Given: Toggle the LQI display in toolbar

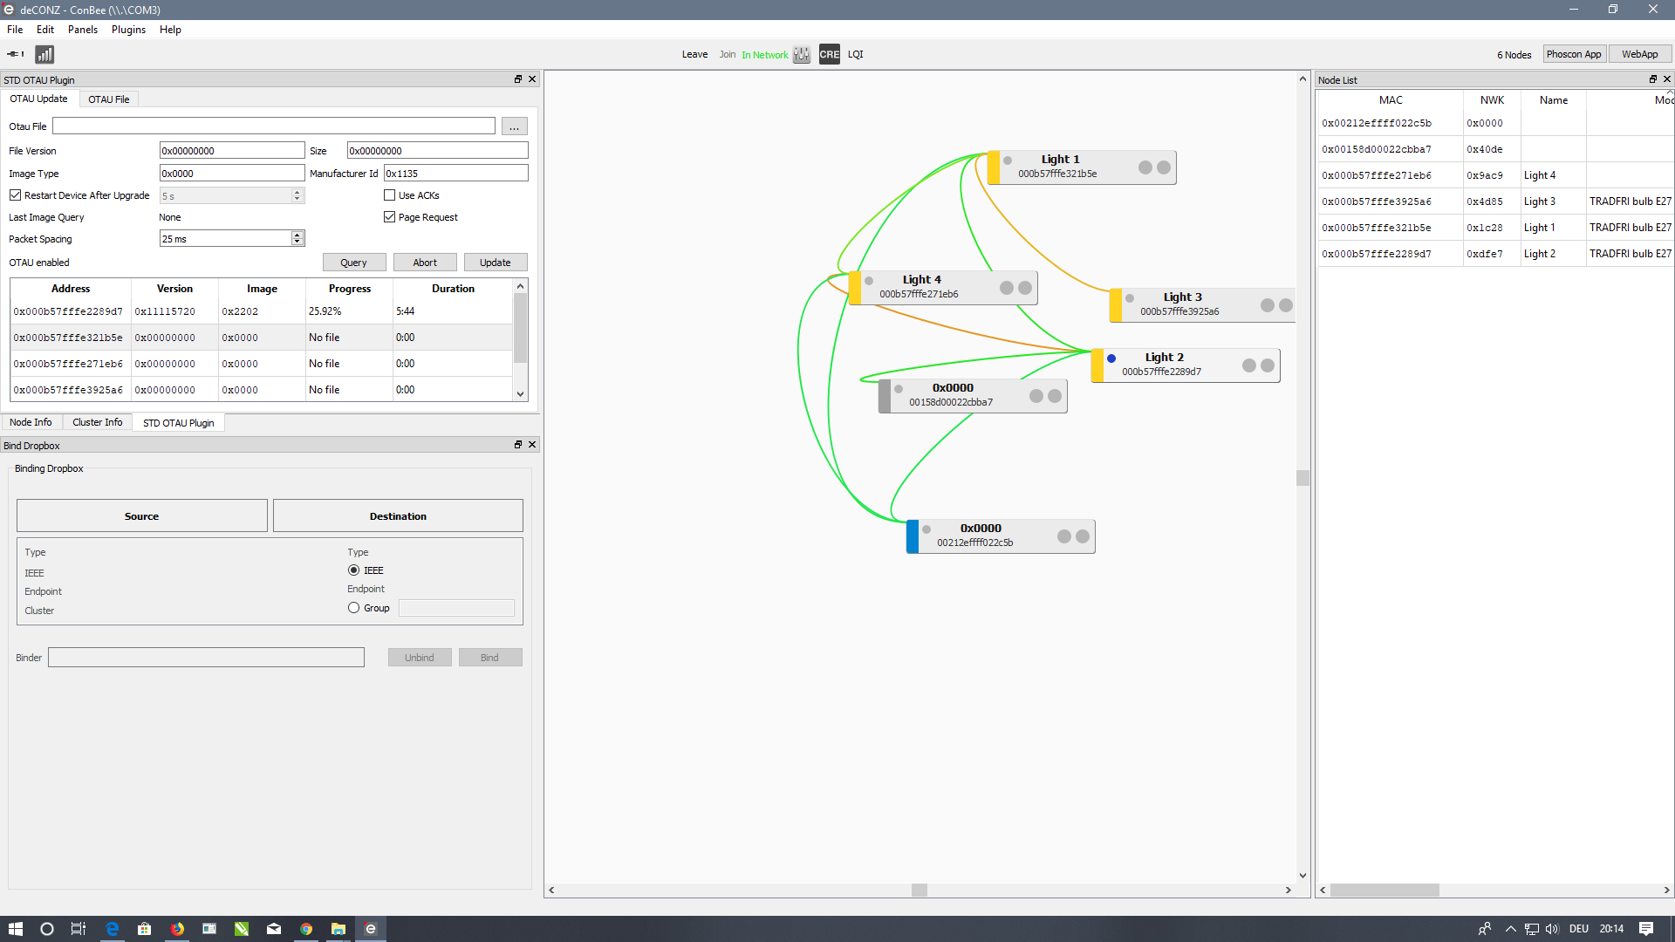Looking at the screenshot, I should coord(855,54).
